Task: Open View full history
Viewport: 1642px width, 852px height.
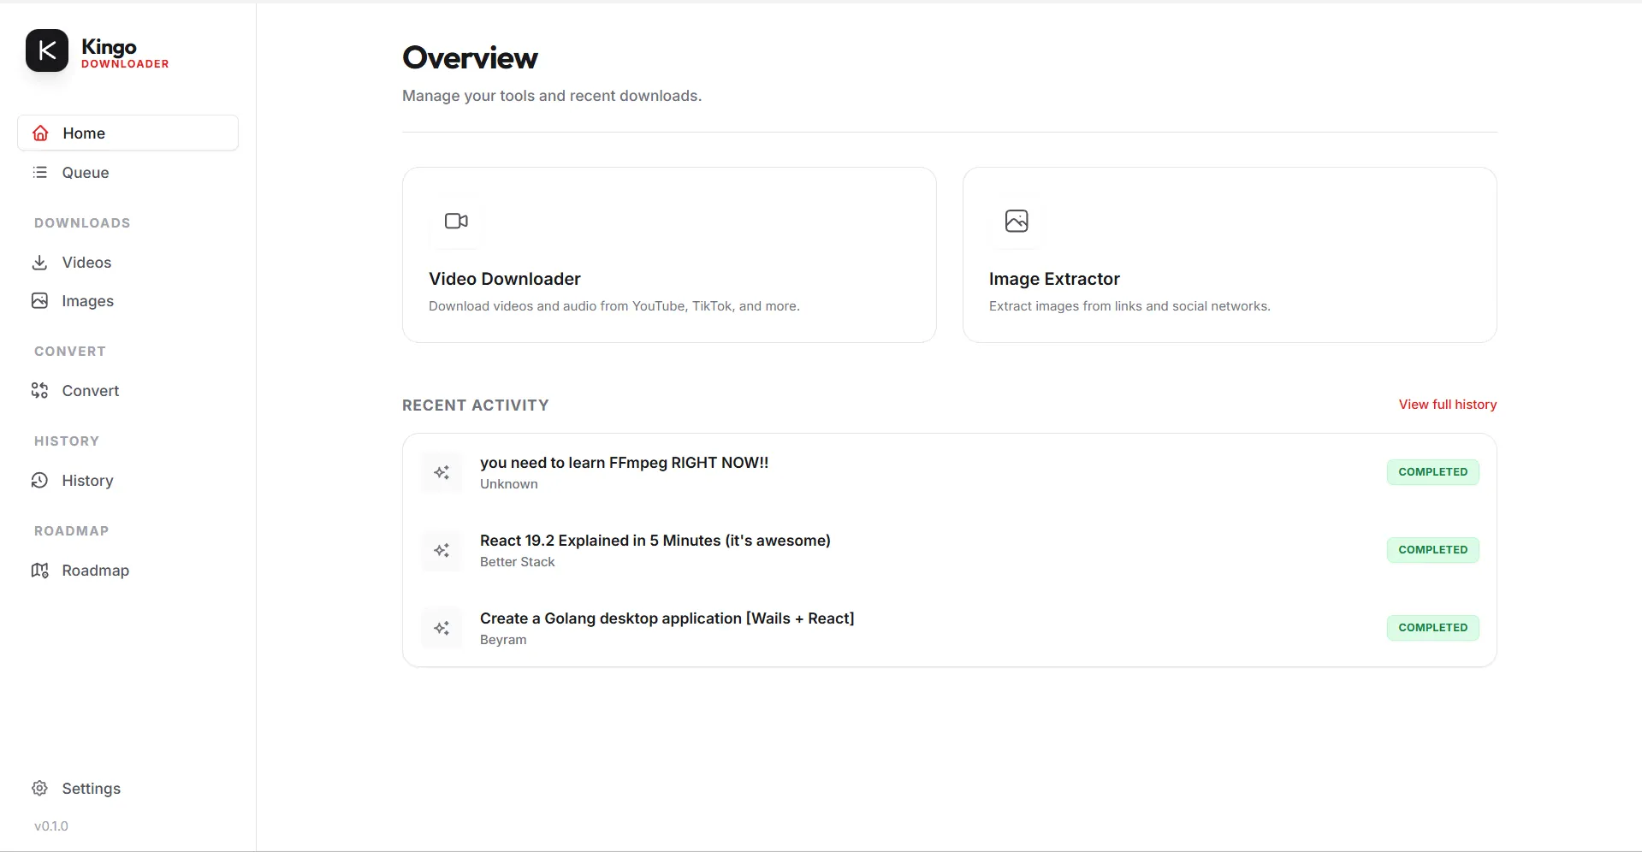Action: click(x=1448, y=404)
